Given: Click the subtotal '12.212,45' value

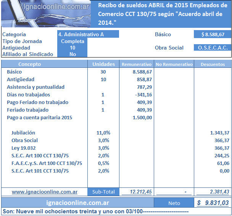Looking at the screenshot, I should click(x=141, y=192).
